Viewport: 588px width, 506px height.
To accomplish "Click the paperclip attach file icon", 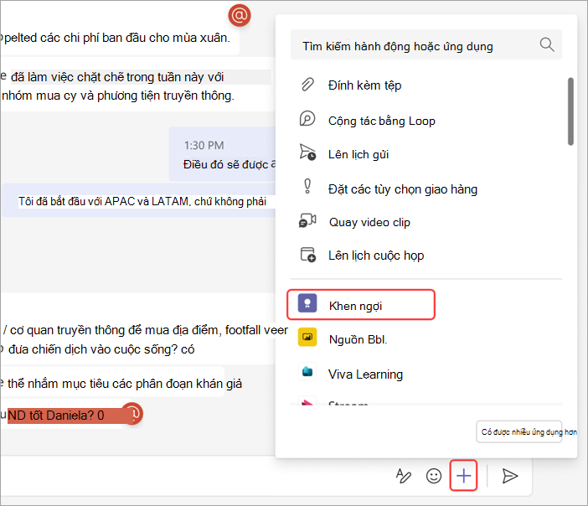I will (307, 85).
